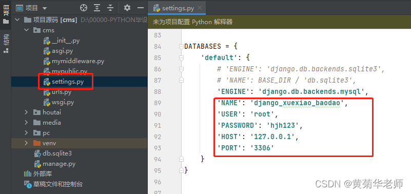Screen dimensions: 411x194
Task: Click the houtai folder icon
Action: (37, 112)
